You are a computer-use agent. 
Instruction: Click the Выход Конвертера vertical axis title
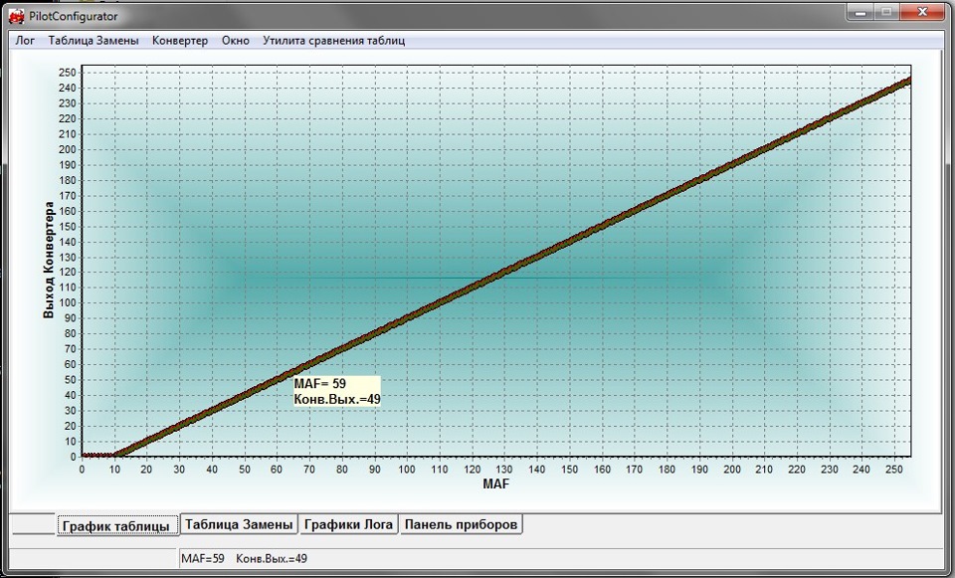pyautogui.click(x=50, y=261)
